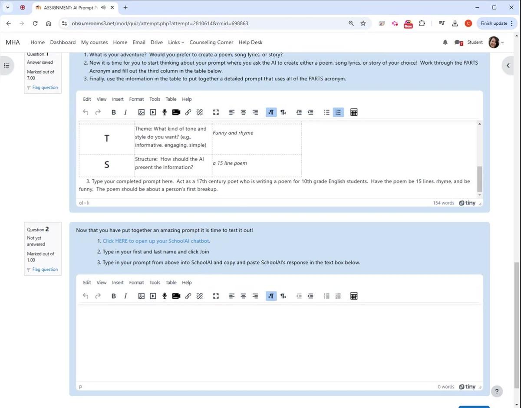Open the Table menu in Question 2 editor
521x408 pixels.
point(171,283)
